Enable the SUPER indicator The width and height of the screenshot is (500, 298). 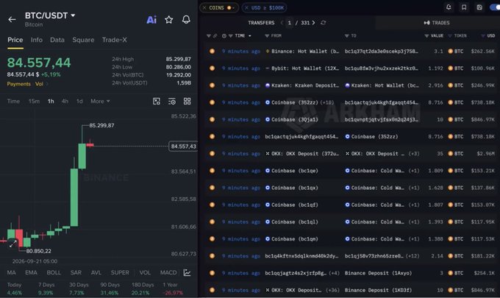click(x=120, y=272)
